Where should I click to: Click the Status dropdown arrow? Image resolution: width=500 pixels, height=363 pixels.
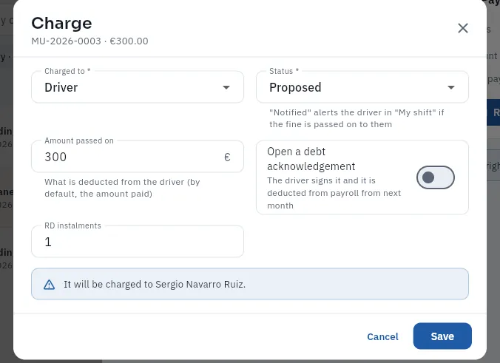coord(451,87)
